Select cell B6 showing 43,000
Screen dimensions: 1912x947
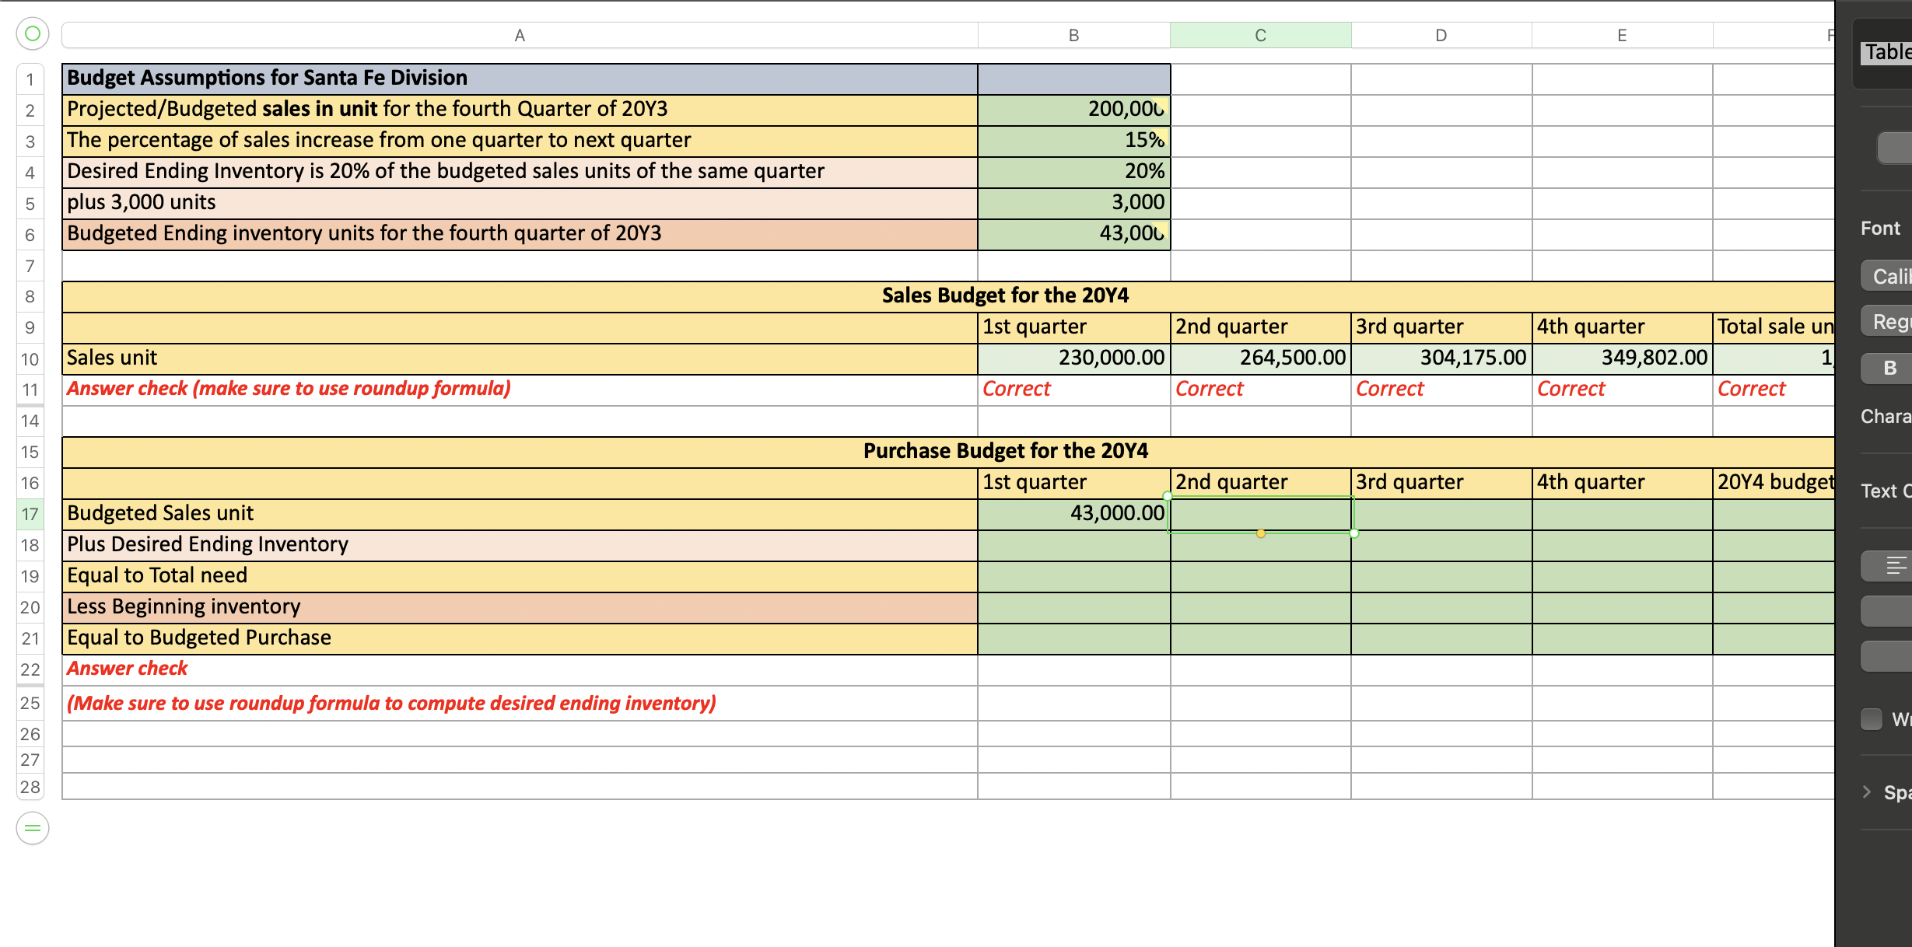[1073, 232]
